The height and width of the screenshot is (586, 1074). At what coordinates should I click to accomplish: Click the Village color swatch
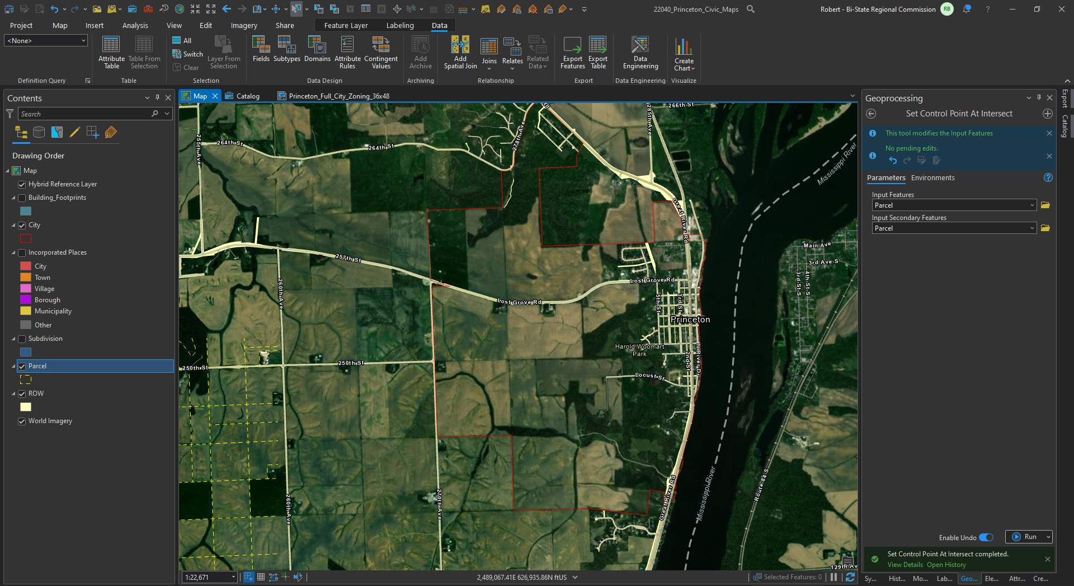(x=25, y=288)
